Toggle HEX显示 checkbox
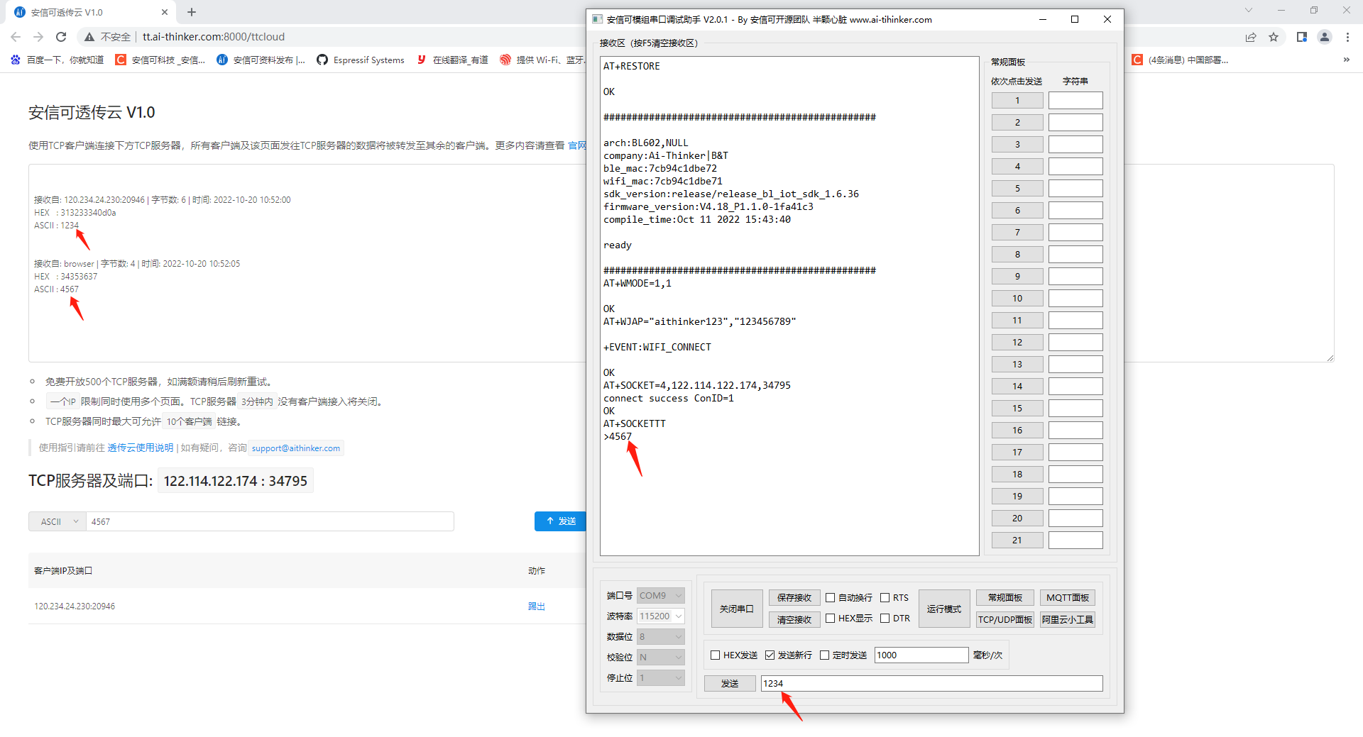 (x=830, y=619)
